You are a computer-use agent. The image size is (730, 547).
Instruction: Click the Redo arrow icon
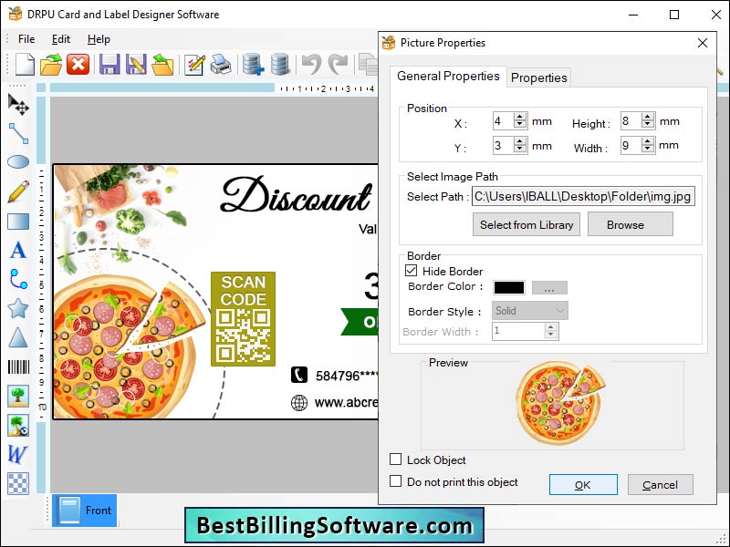pyautogui.click(x=339, y=64)
